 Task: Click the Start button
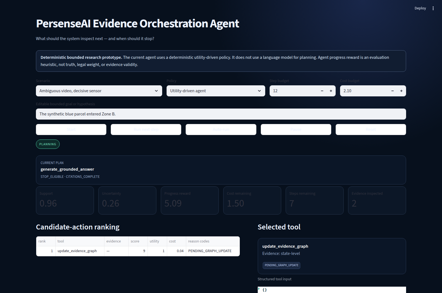71,130
